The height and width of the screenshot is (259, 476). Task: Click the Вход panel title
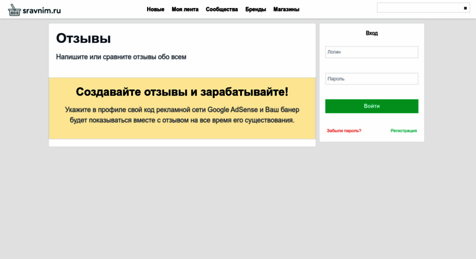coord(372,33)
